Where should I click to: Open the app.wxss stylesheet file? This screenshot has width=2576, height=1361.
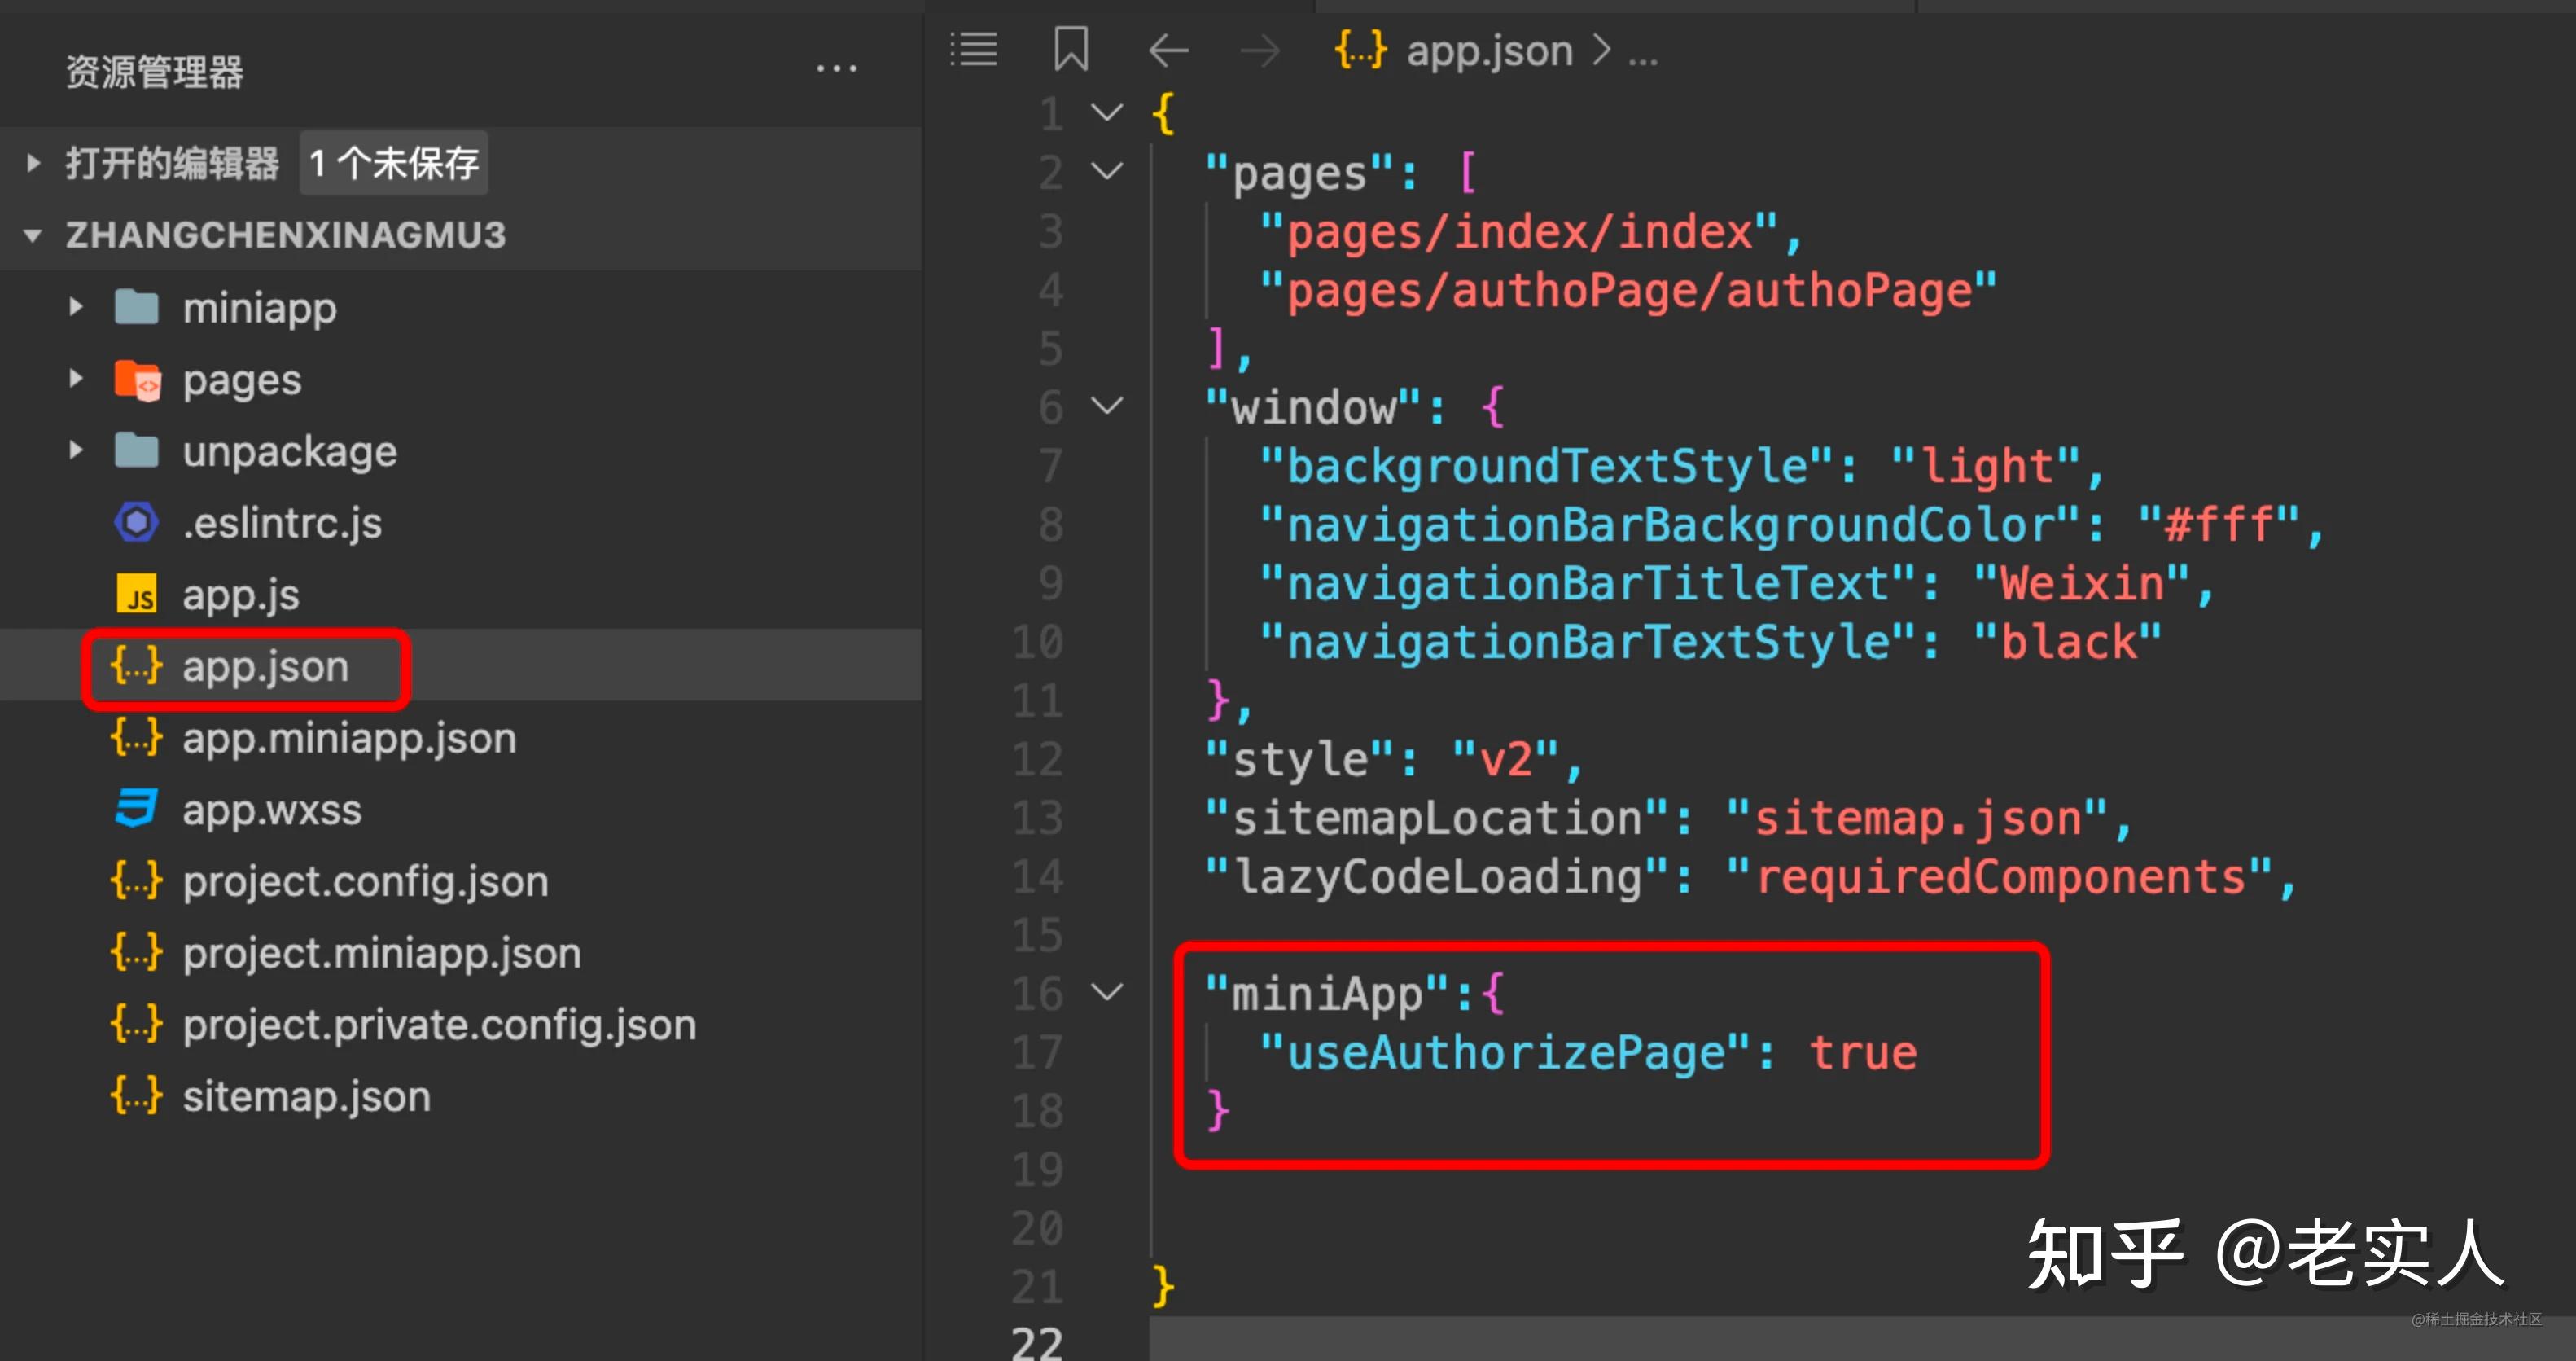click(x=271, y=810)
